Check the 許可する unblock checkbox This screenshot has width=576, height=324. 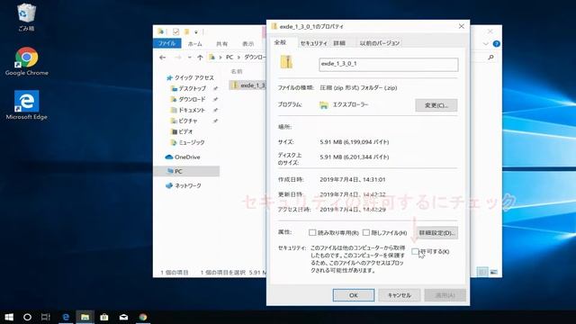click(x=415, y=252)
